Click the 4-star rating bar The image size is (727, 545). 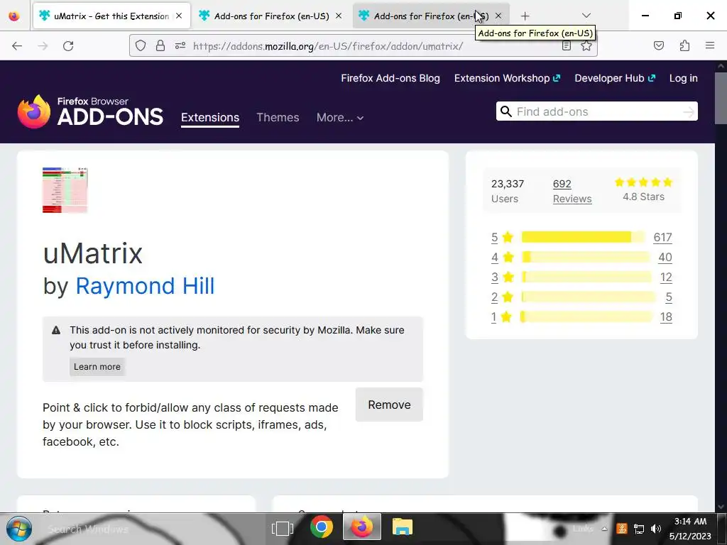point(586,257)
